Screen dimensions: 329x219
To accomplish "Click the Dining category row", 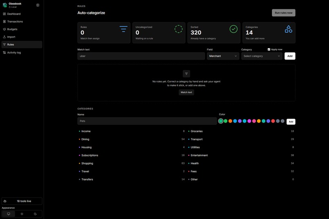I will coord(131,139).
